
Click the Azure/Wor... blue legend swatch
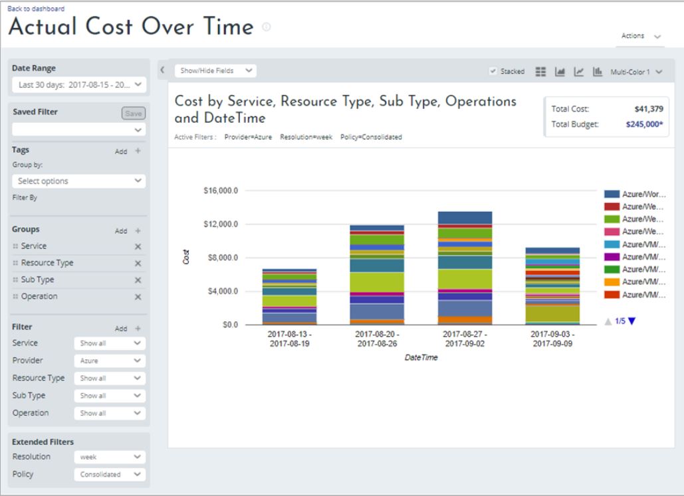point(612,194)
